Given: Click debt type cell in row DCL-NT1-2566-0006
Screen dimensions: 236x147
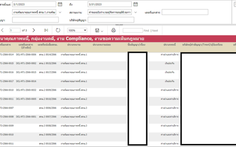Looking at the screenshot, I should click(170, 54).
